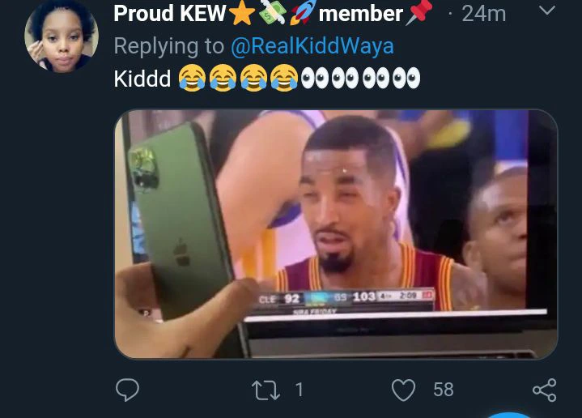Click the 24m timestamp
The image size is (582, 418).
click(483, 14)
